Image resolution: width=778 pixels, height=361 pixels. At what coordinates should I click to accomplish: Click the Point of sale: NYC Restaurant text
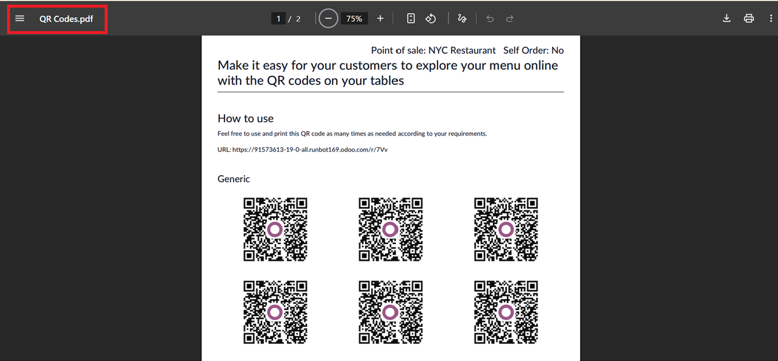pos(433,50)
